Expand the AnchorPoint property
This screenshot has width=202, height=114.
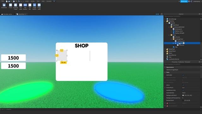[x=165, y=88]
